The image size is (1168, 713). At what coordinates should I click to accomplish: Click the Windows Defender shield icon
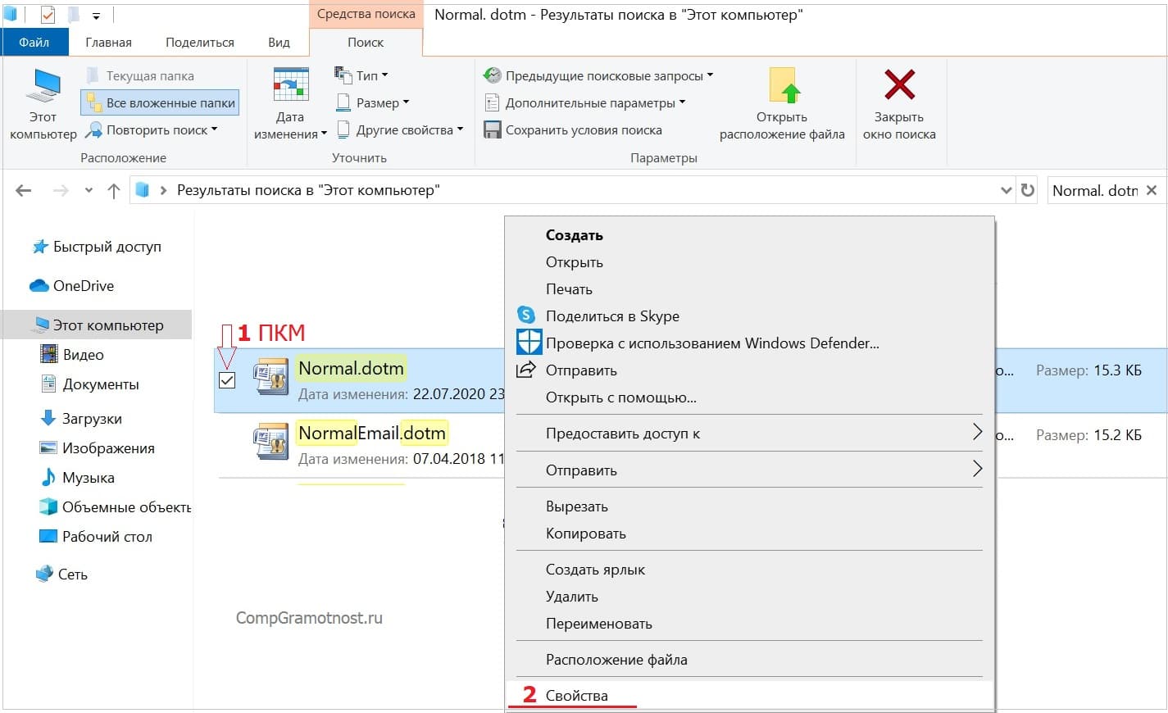[529, 343]
